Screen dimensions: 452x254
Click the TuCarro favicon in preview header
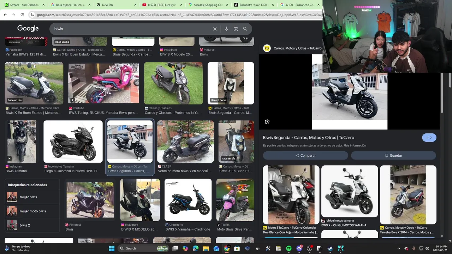(267, 48)
